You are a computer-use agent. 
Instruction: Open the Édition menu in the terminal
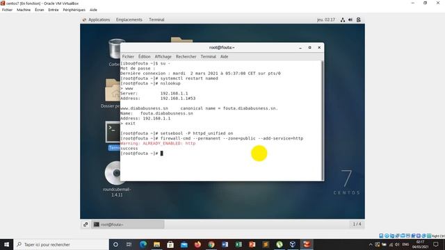(145, 57)
